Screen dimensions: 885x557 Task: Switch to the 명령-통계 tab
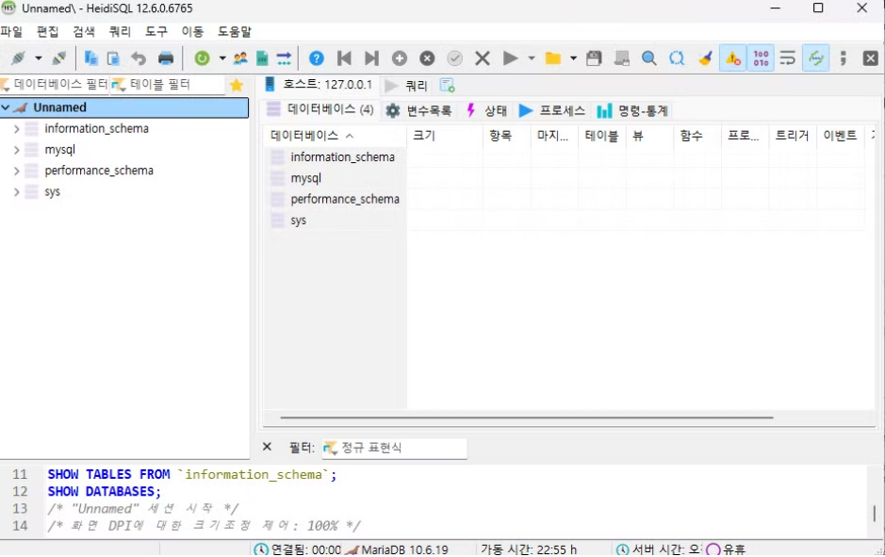[632, 110]
